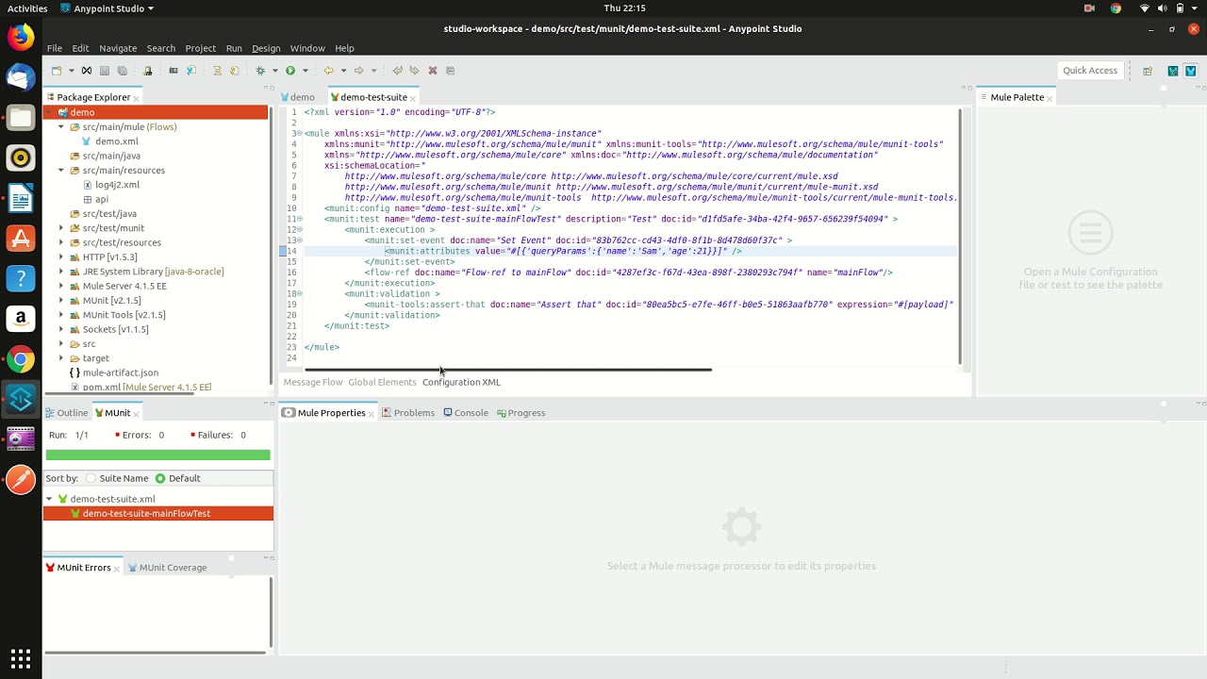This screenshot has width=1207, height=679.
Task: Open the Exchange infinity icon in toolbar
Action: 87,71
